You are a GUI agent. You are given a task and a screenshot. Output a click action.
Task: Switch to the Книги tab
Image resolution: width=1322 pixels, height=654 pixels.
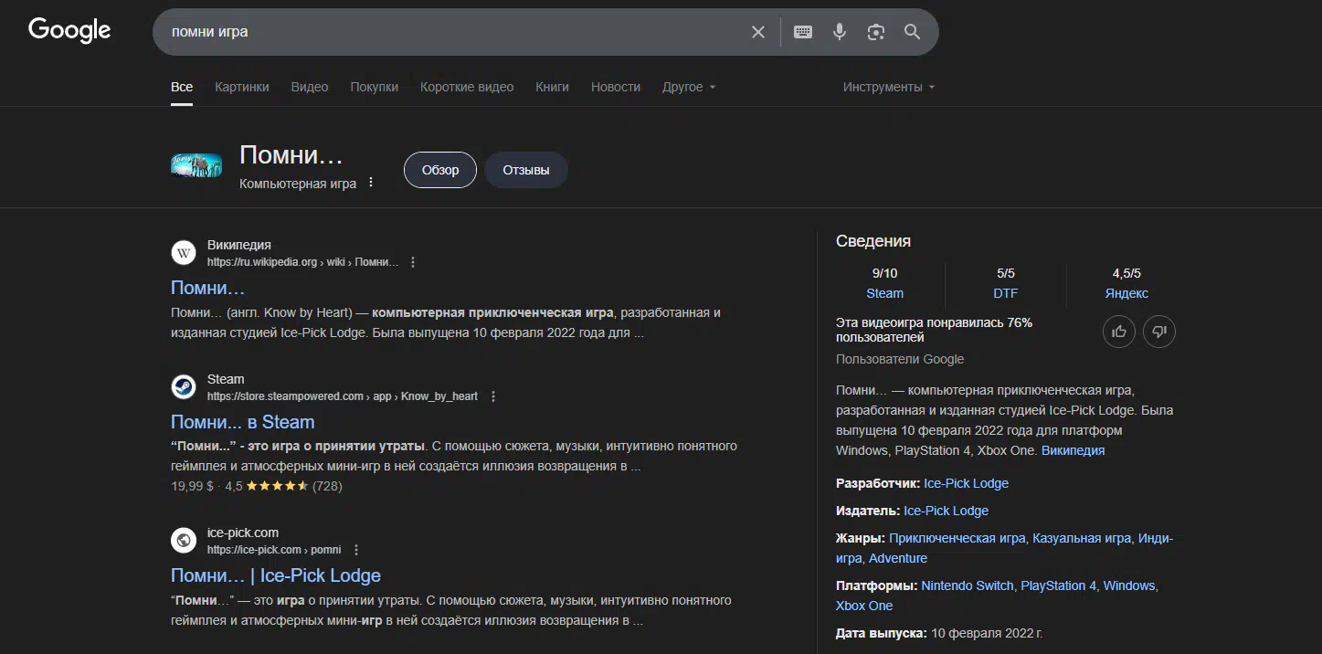(x=553, y=87)
